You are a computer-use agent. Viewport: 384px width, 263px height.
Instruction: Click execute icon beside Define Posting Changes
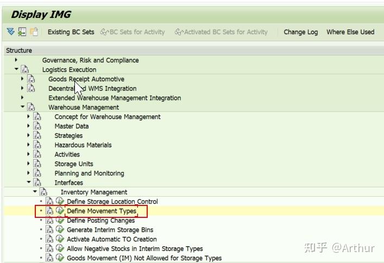click(x=60, y=221)
